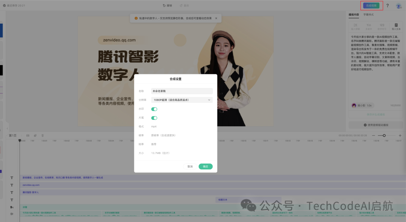
Task: Click the digital human voice track icon
Action: tap(12, 207)
